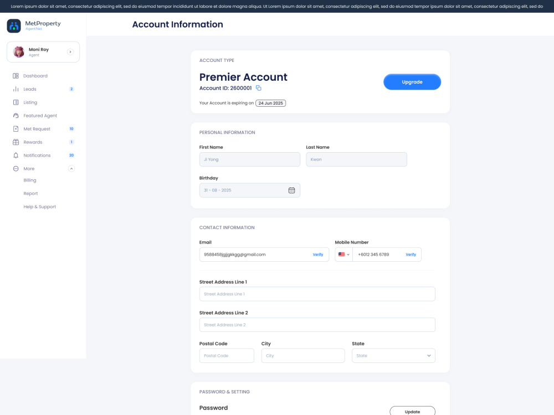
Task: Click the Listing document icon
Action: pos(16,102)
